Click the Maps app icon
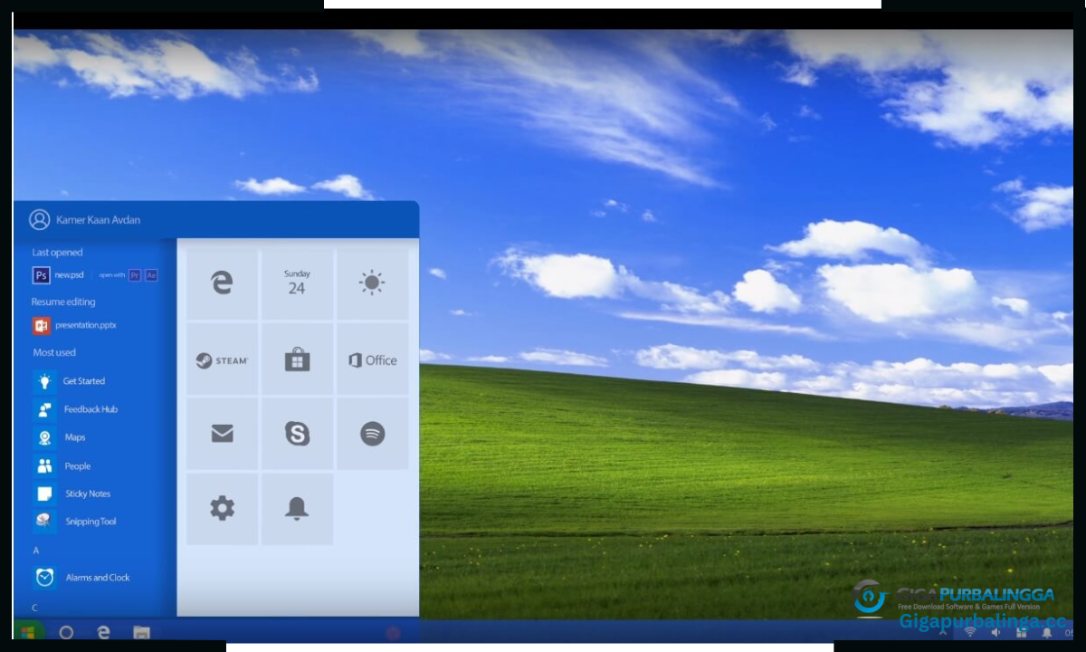 coord(44,437)
